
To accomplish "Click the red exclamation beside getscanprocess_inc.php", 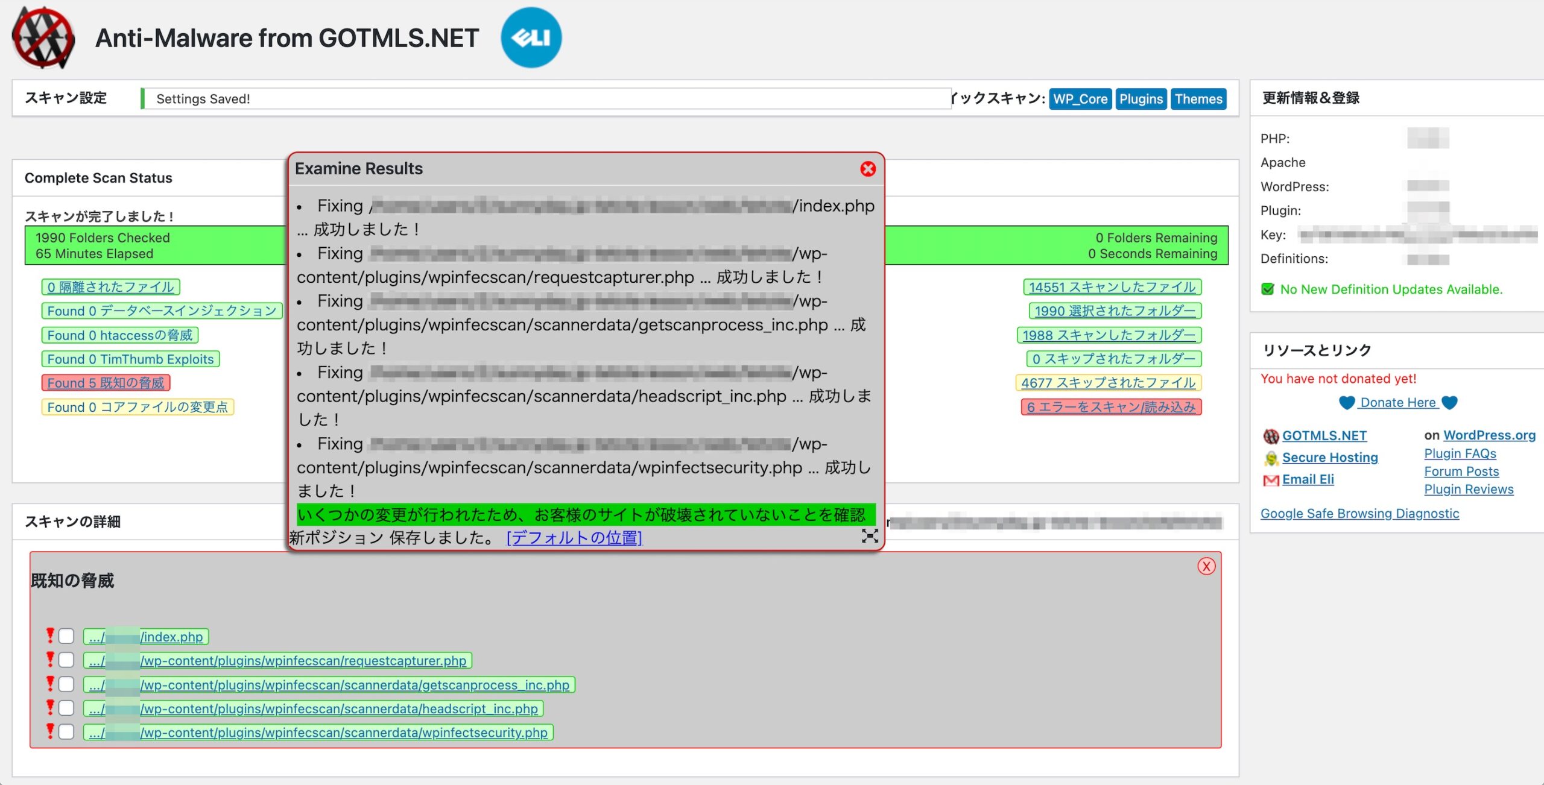I will coord(50,684).
